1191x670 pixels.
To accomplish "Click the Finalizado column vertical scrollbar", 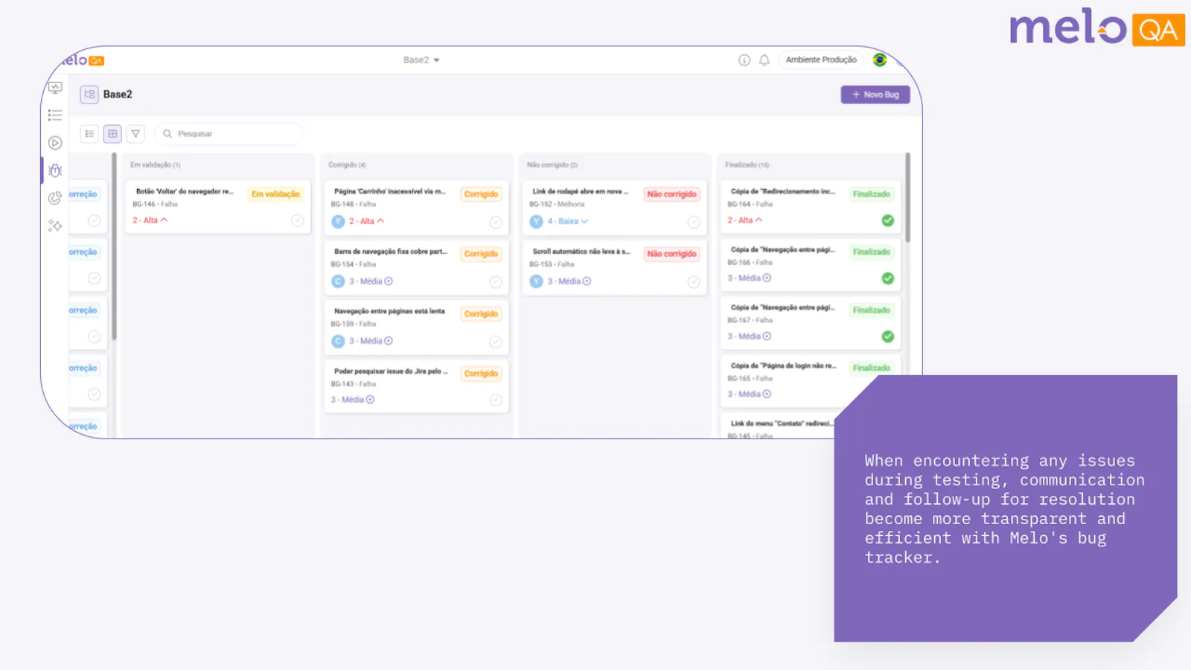I will click(x=907, y=197).
